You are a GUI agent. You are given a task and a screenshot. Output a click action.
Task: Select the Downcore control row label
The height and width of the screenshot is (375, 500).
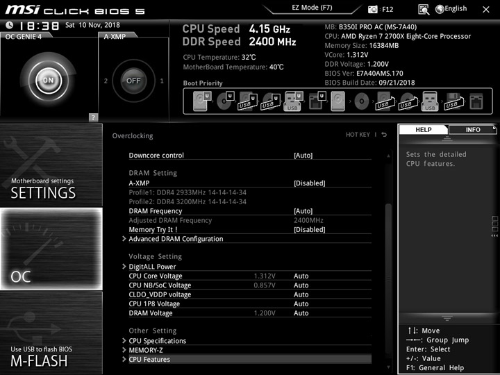click(156, 156)
